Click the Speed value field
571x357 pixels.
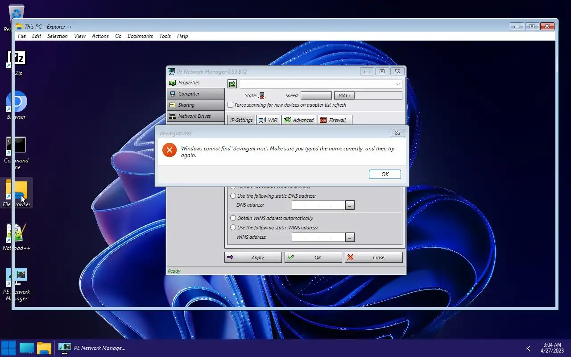coord(316,95)
